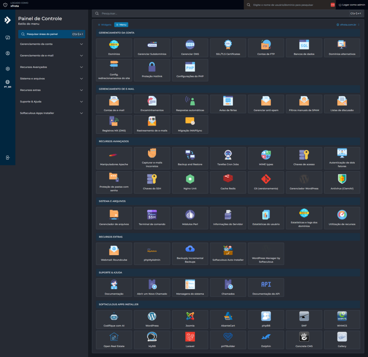Select the Menu view tab
The height and width of the screenshot is (357, 368).
pos(121,25)
